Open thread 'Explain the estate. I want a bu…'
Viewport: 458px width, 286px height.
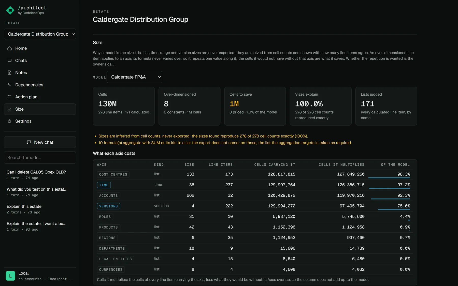40,226
